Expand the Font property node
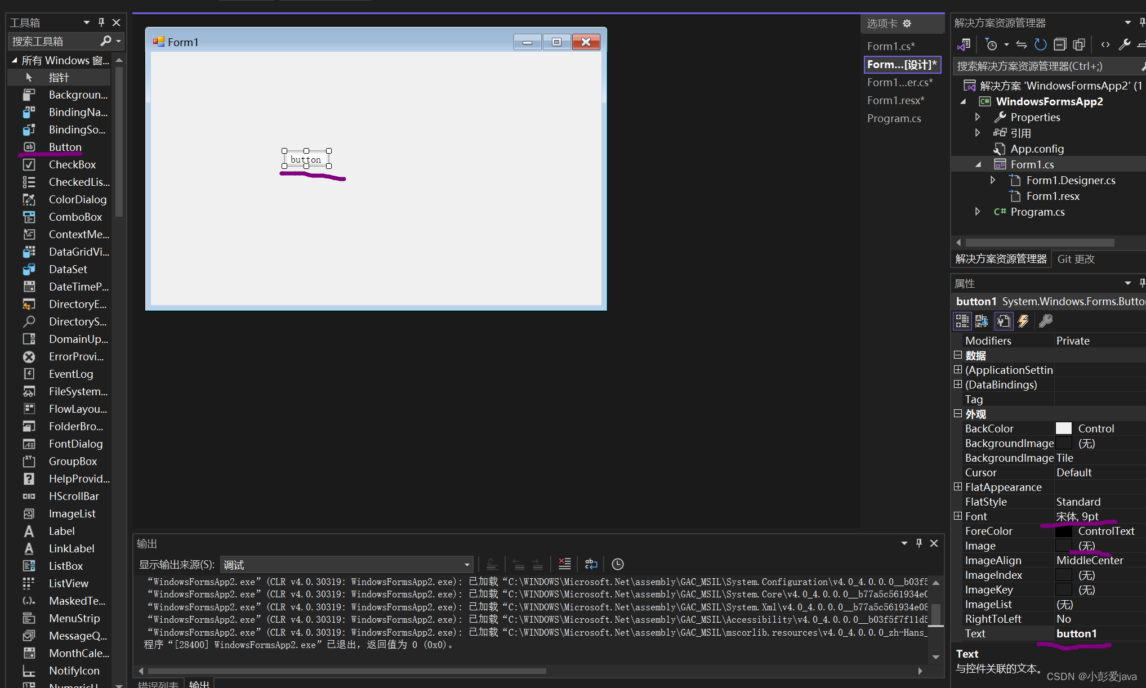Viewport: 1146px width, 688px height. click(x=957, y=516)
